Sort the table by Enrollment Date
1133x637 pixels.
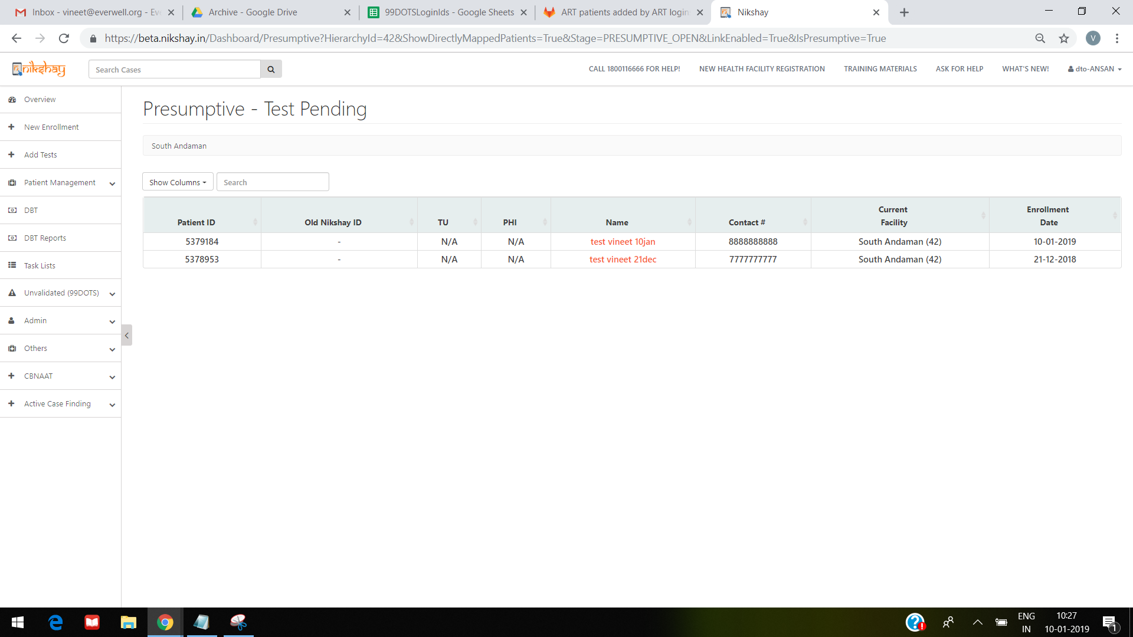tap(1048, 216)
